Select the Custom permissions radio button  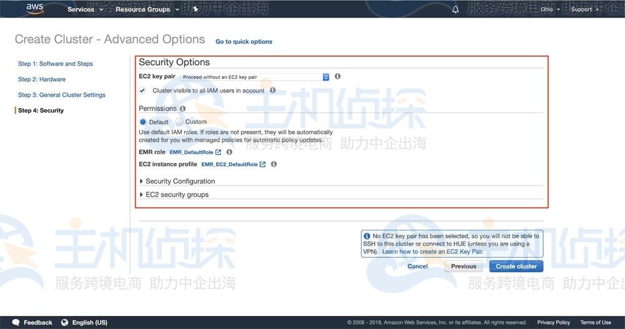179,122
